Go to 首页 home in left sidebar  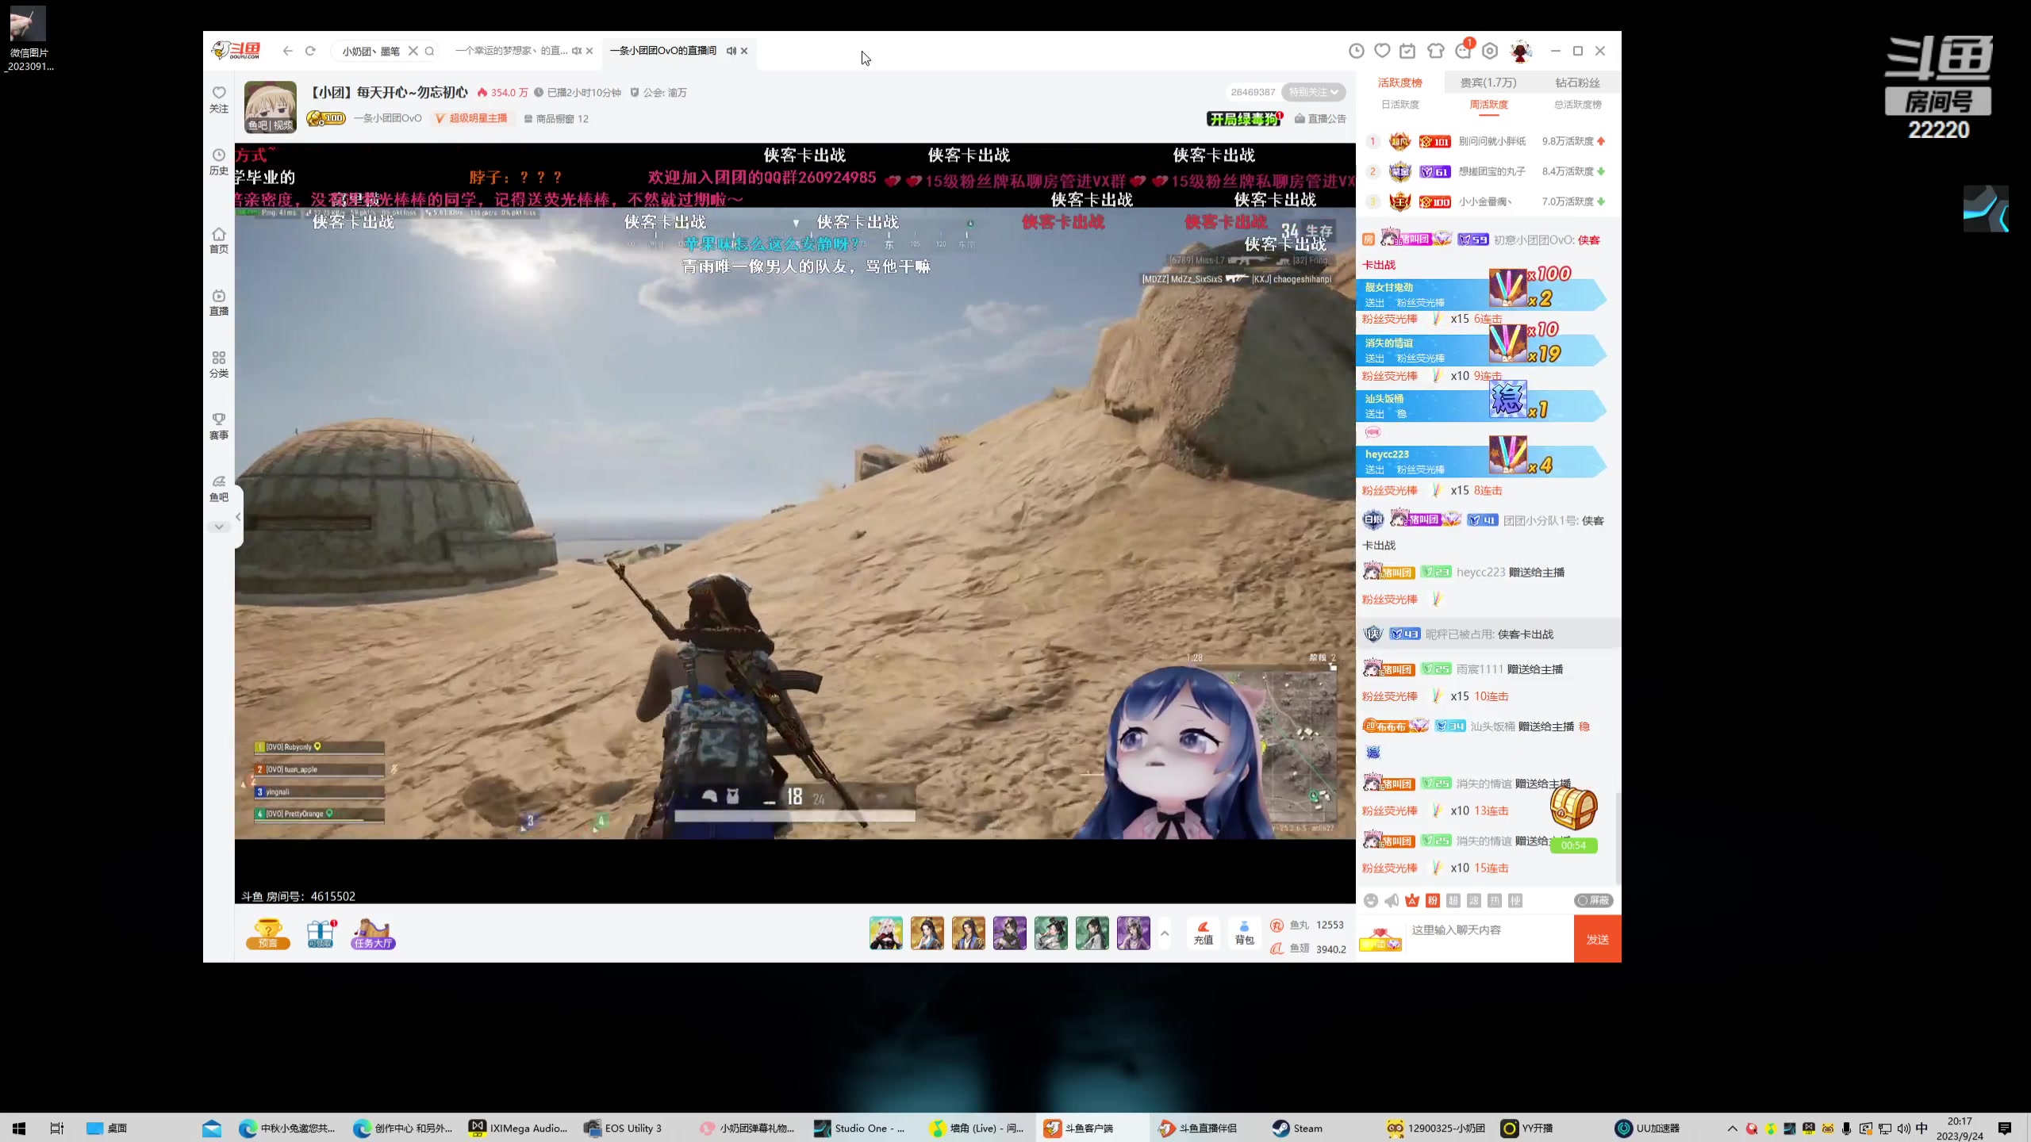pyautogui.click(x=219, y=240)
